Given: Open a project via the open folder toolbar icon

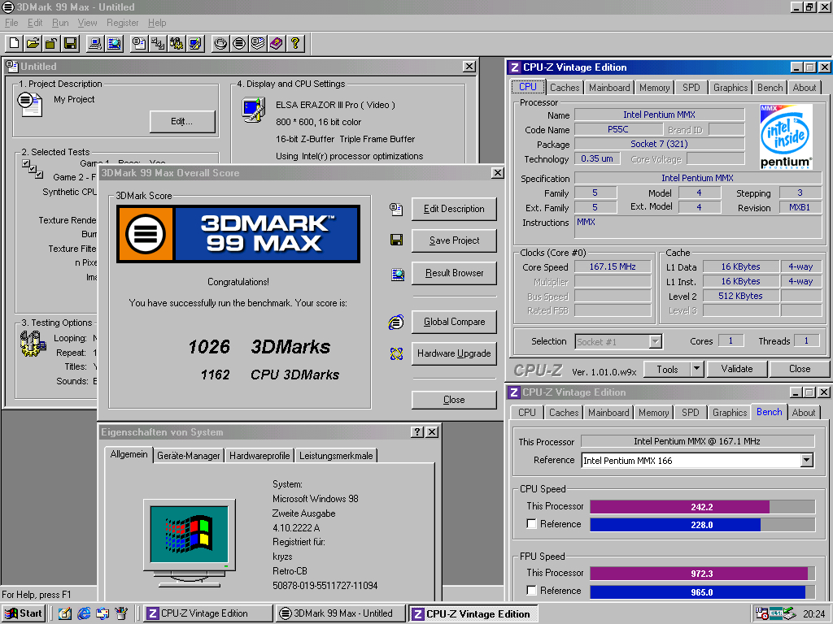Looking at the screenshot, I should (x=33, y=44).
